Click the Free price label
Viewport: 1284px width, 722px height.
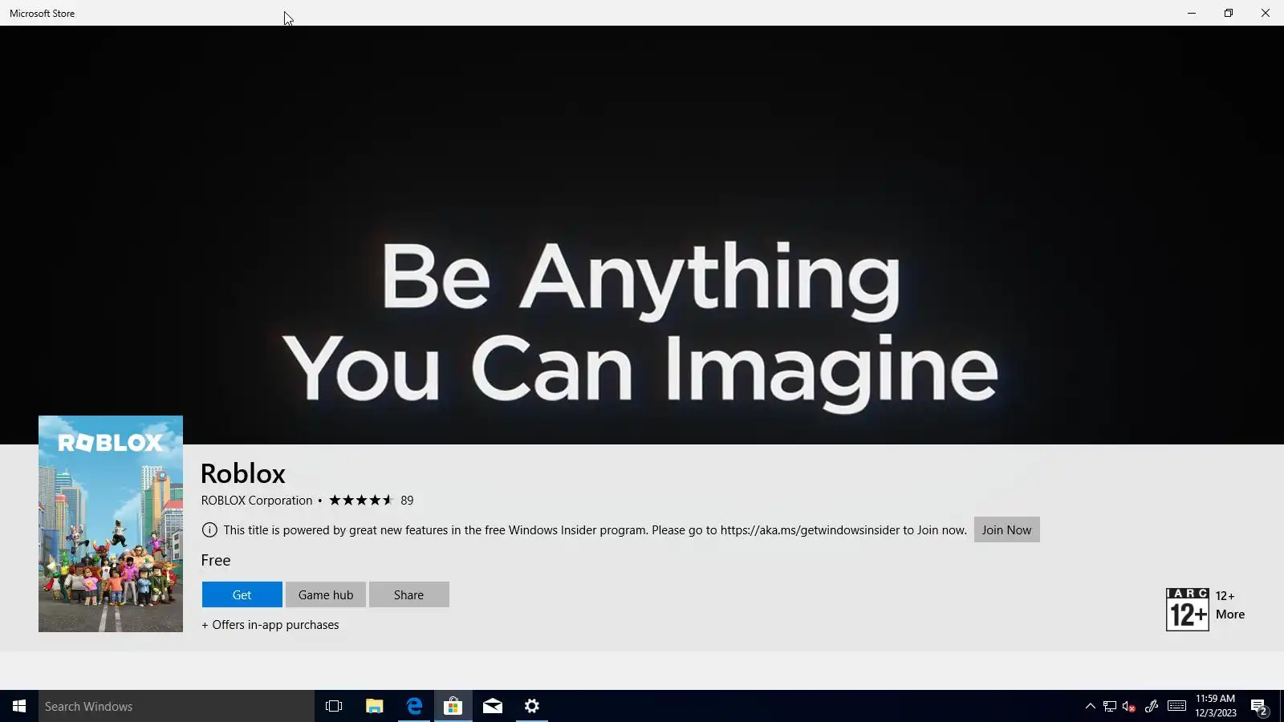coord(216,560)
